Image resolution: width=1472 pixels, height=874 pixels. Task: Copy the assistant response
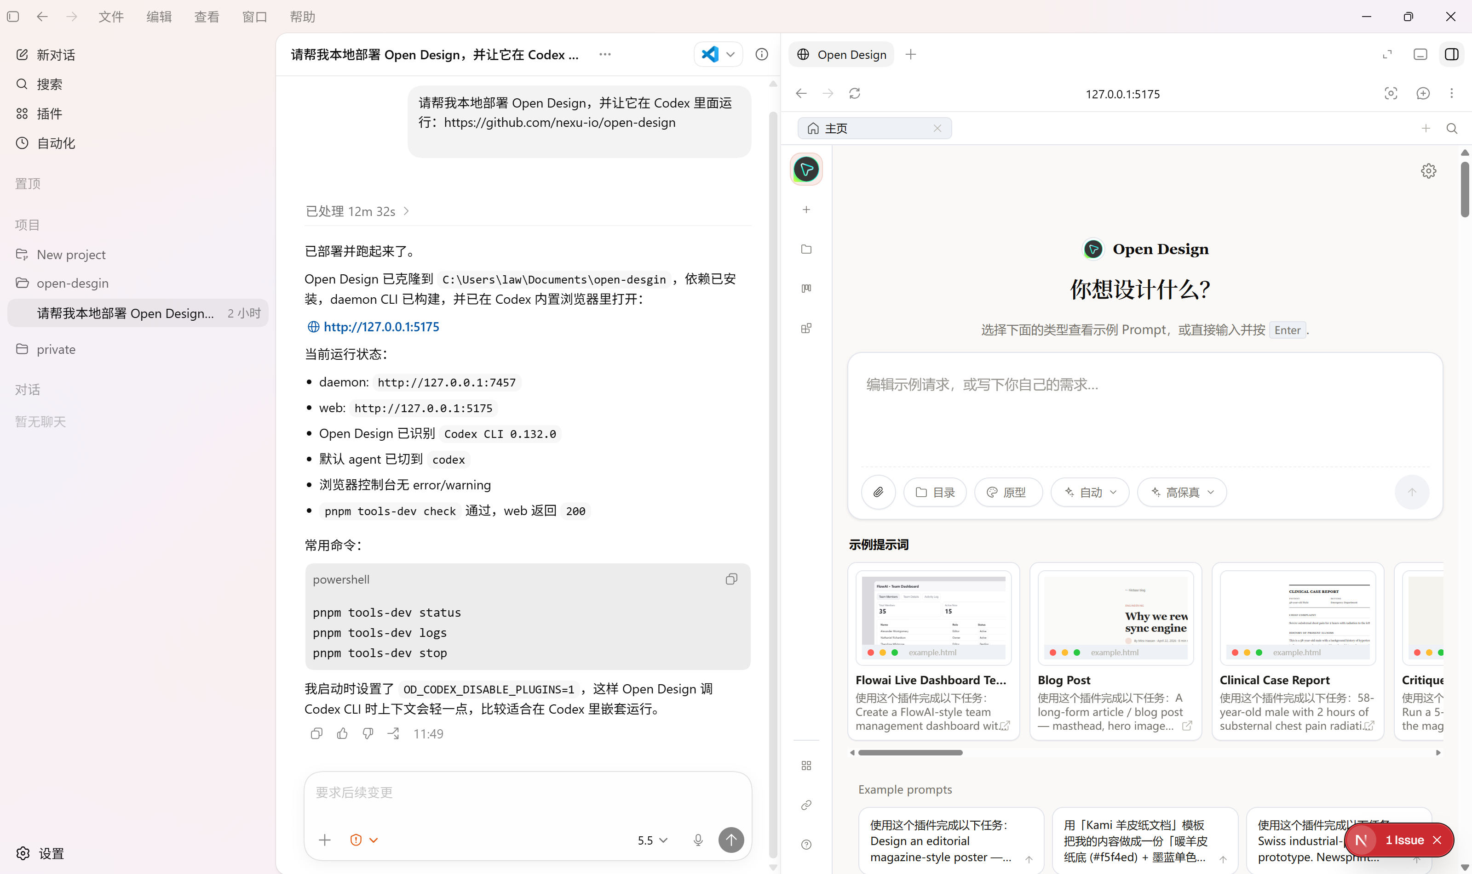(x=316, y=734)
